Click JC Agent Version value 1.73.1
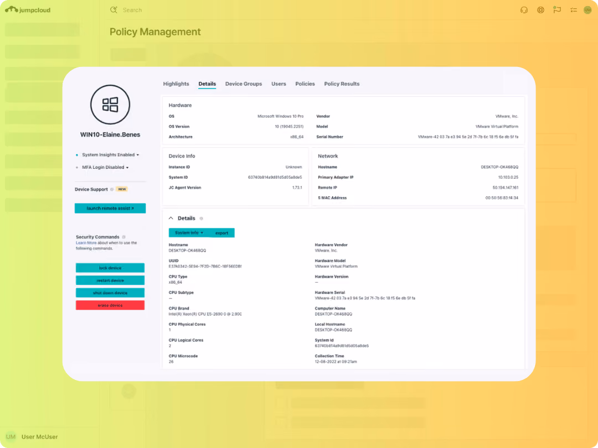This screenshot has width=598, height=448. pyautogui.click(x=297, y=187)
